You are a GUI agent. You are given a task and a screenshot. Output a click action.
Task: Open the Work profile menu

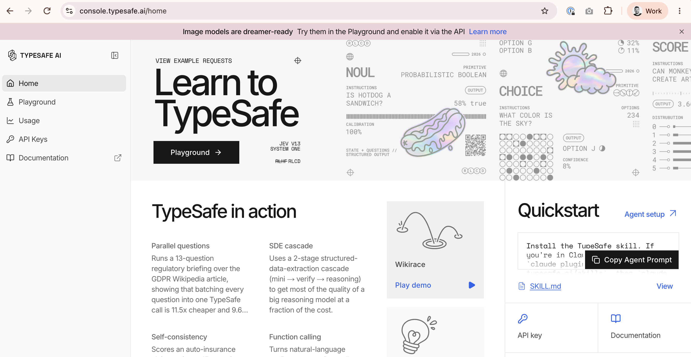tap(647, 11)
